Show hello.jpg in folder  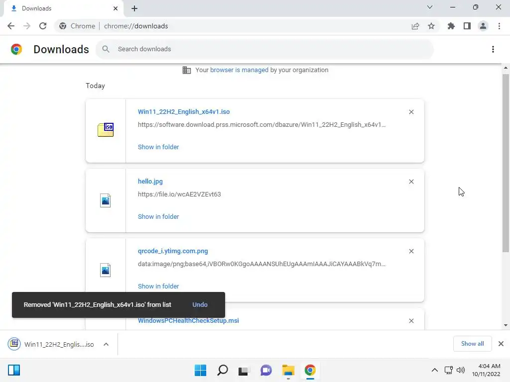coord(158,217)
